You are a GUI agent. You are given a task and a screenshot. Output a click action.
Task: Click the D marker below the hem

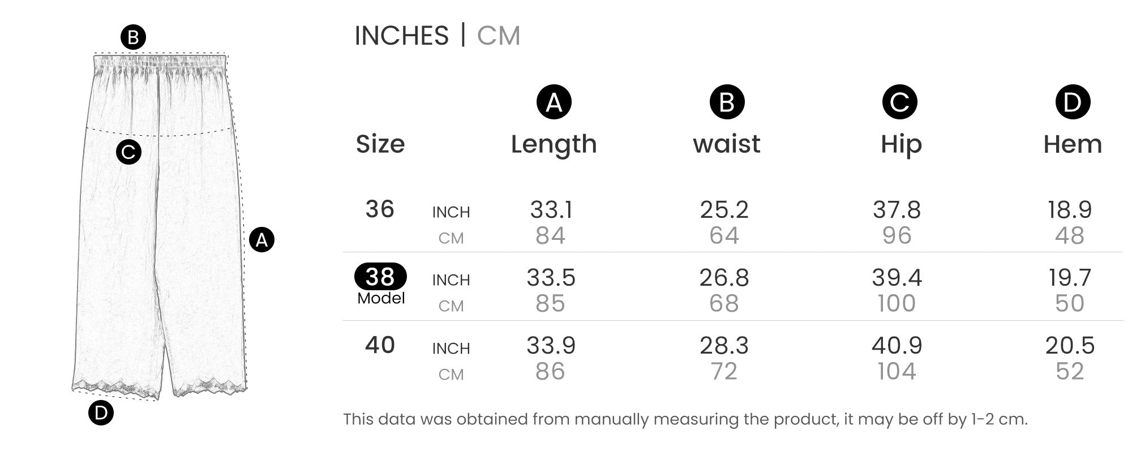tap(101, 413)
